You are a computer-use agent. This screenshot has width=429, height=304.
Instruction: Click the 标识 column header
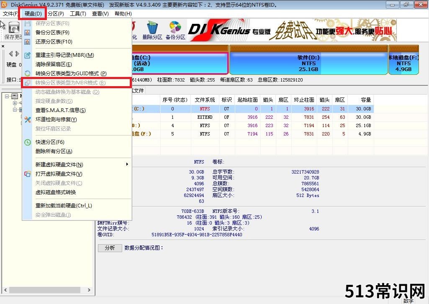tap(226, 100)
